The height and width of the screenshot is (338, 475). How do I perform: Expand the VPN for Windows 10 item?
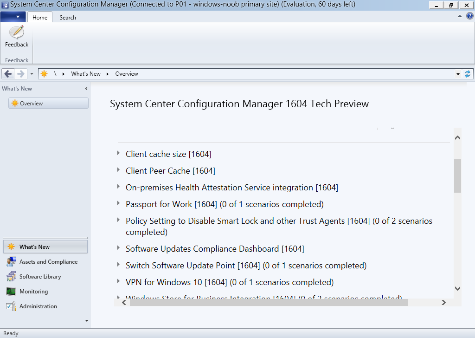118,281
